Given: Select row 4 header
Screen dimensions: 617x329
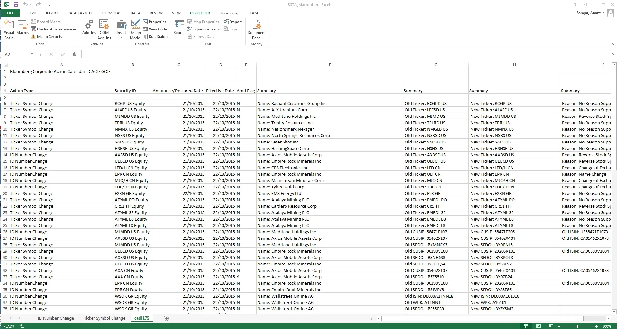Looking at the screenshot, I should (x=5, y=91).
